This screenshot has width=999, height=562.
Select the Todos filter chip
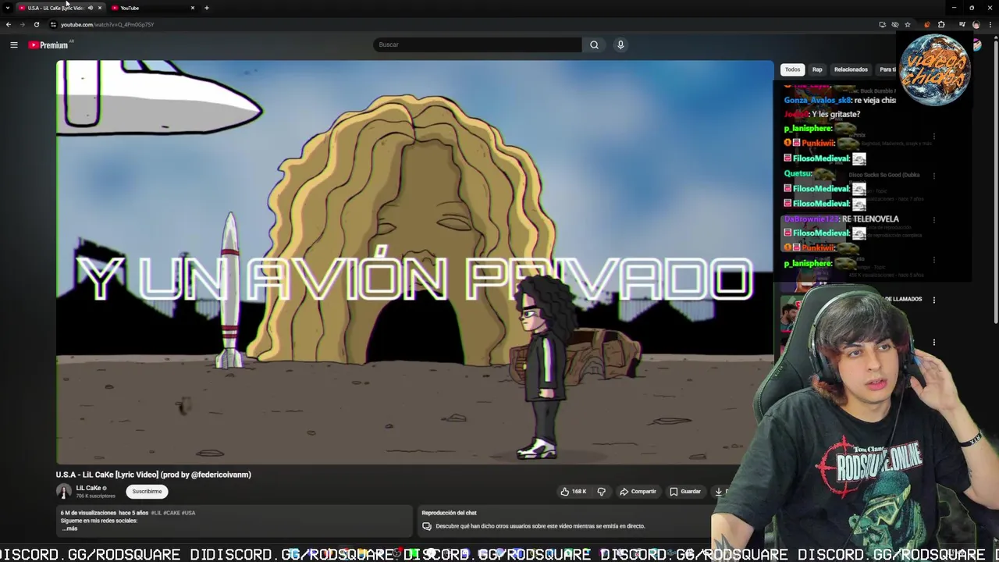(792, 69)
